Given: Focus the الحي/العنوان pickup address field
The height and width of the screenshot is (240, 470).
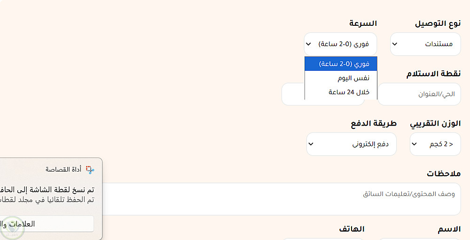Looking at the screenshot, I should 419,94.
